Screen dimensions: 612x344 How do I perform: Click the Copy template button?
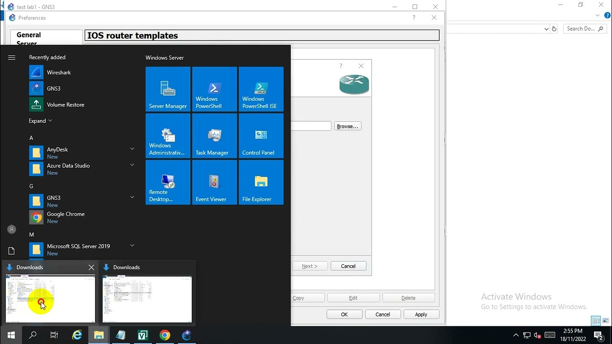click(x=298, y=298)
